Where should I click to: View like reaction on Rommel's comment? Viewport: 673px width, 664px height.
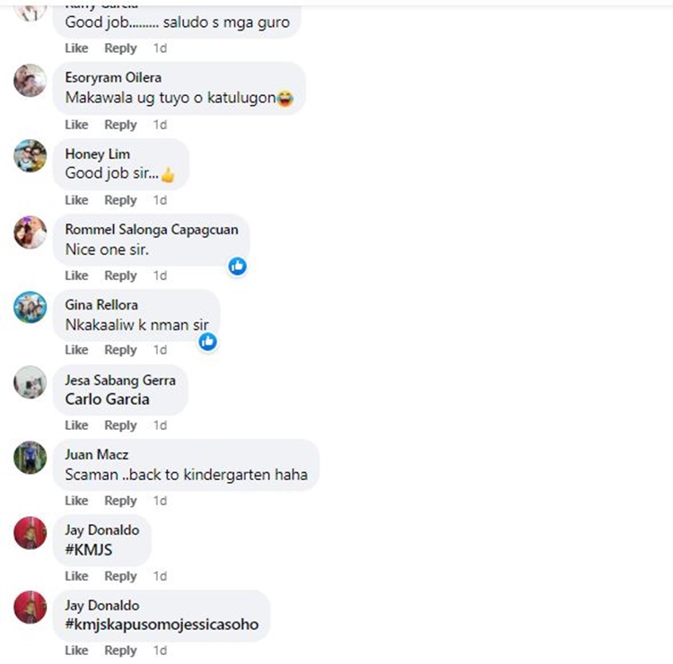pyautogui.click(x=238, y=266)
